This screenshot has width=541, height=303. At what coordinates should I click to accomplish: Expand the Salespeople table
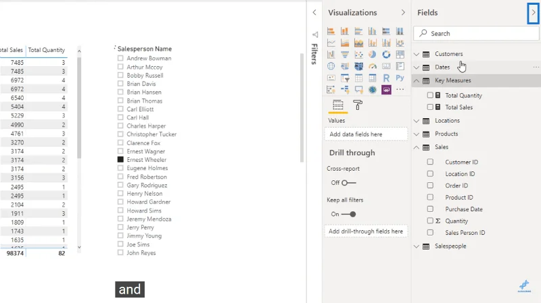417,246
